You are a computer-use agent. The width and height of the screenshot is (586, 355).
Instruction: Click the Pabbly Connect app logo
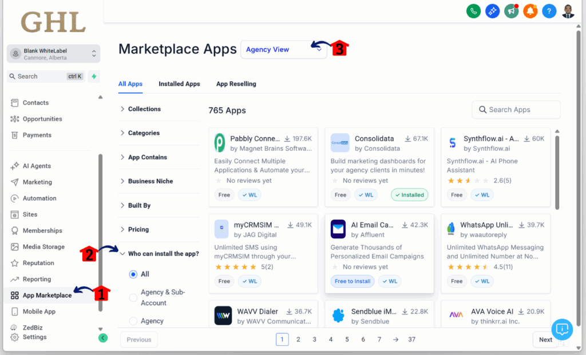tap(220, 143)
